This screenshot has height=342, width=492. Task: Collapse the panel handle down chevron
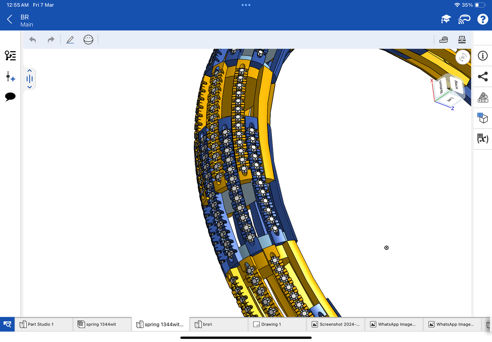[x=30, y=87]
